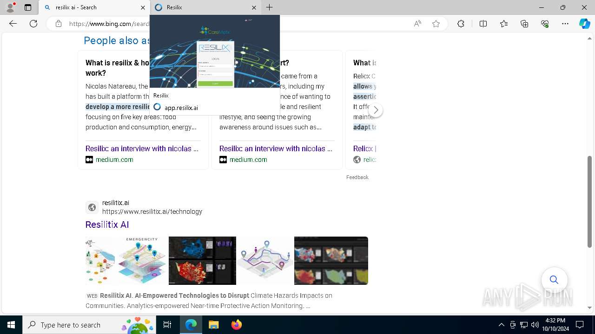Close the 'resilix ai - Search' tab

click(x=143, y=7)
